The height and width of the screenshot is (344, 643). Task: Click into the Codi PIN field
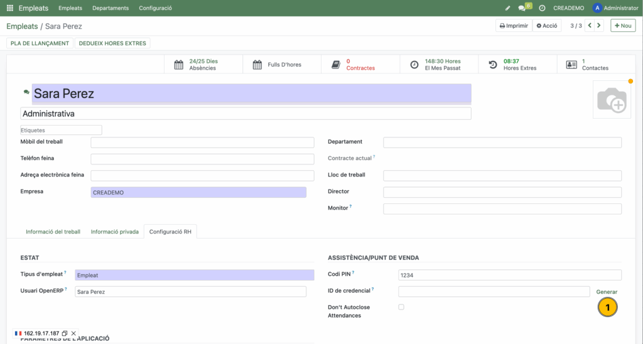tap(509, 275)
